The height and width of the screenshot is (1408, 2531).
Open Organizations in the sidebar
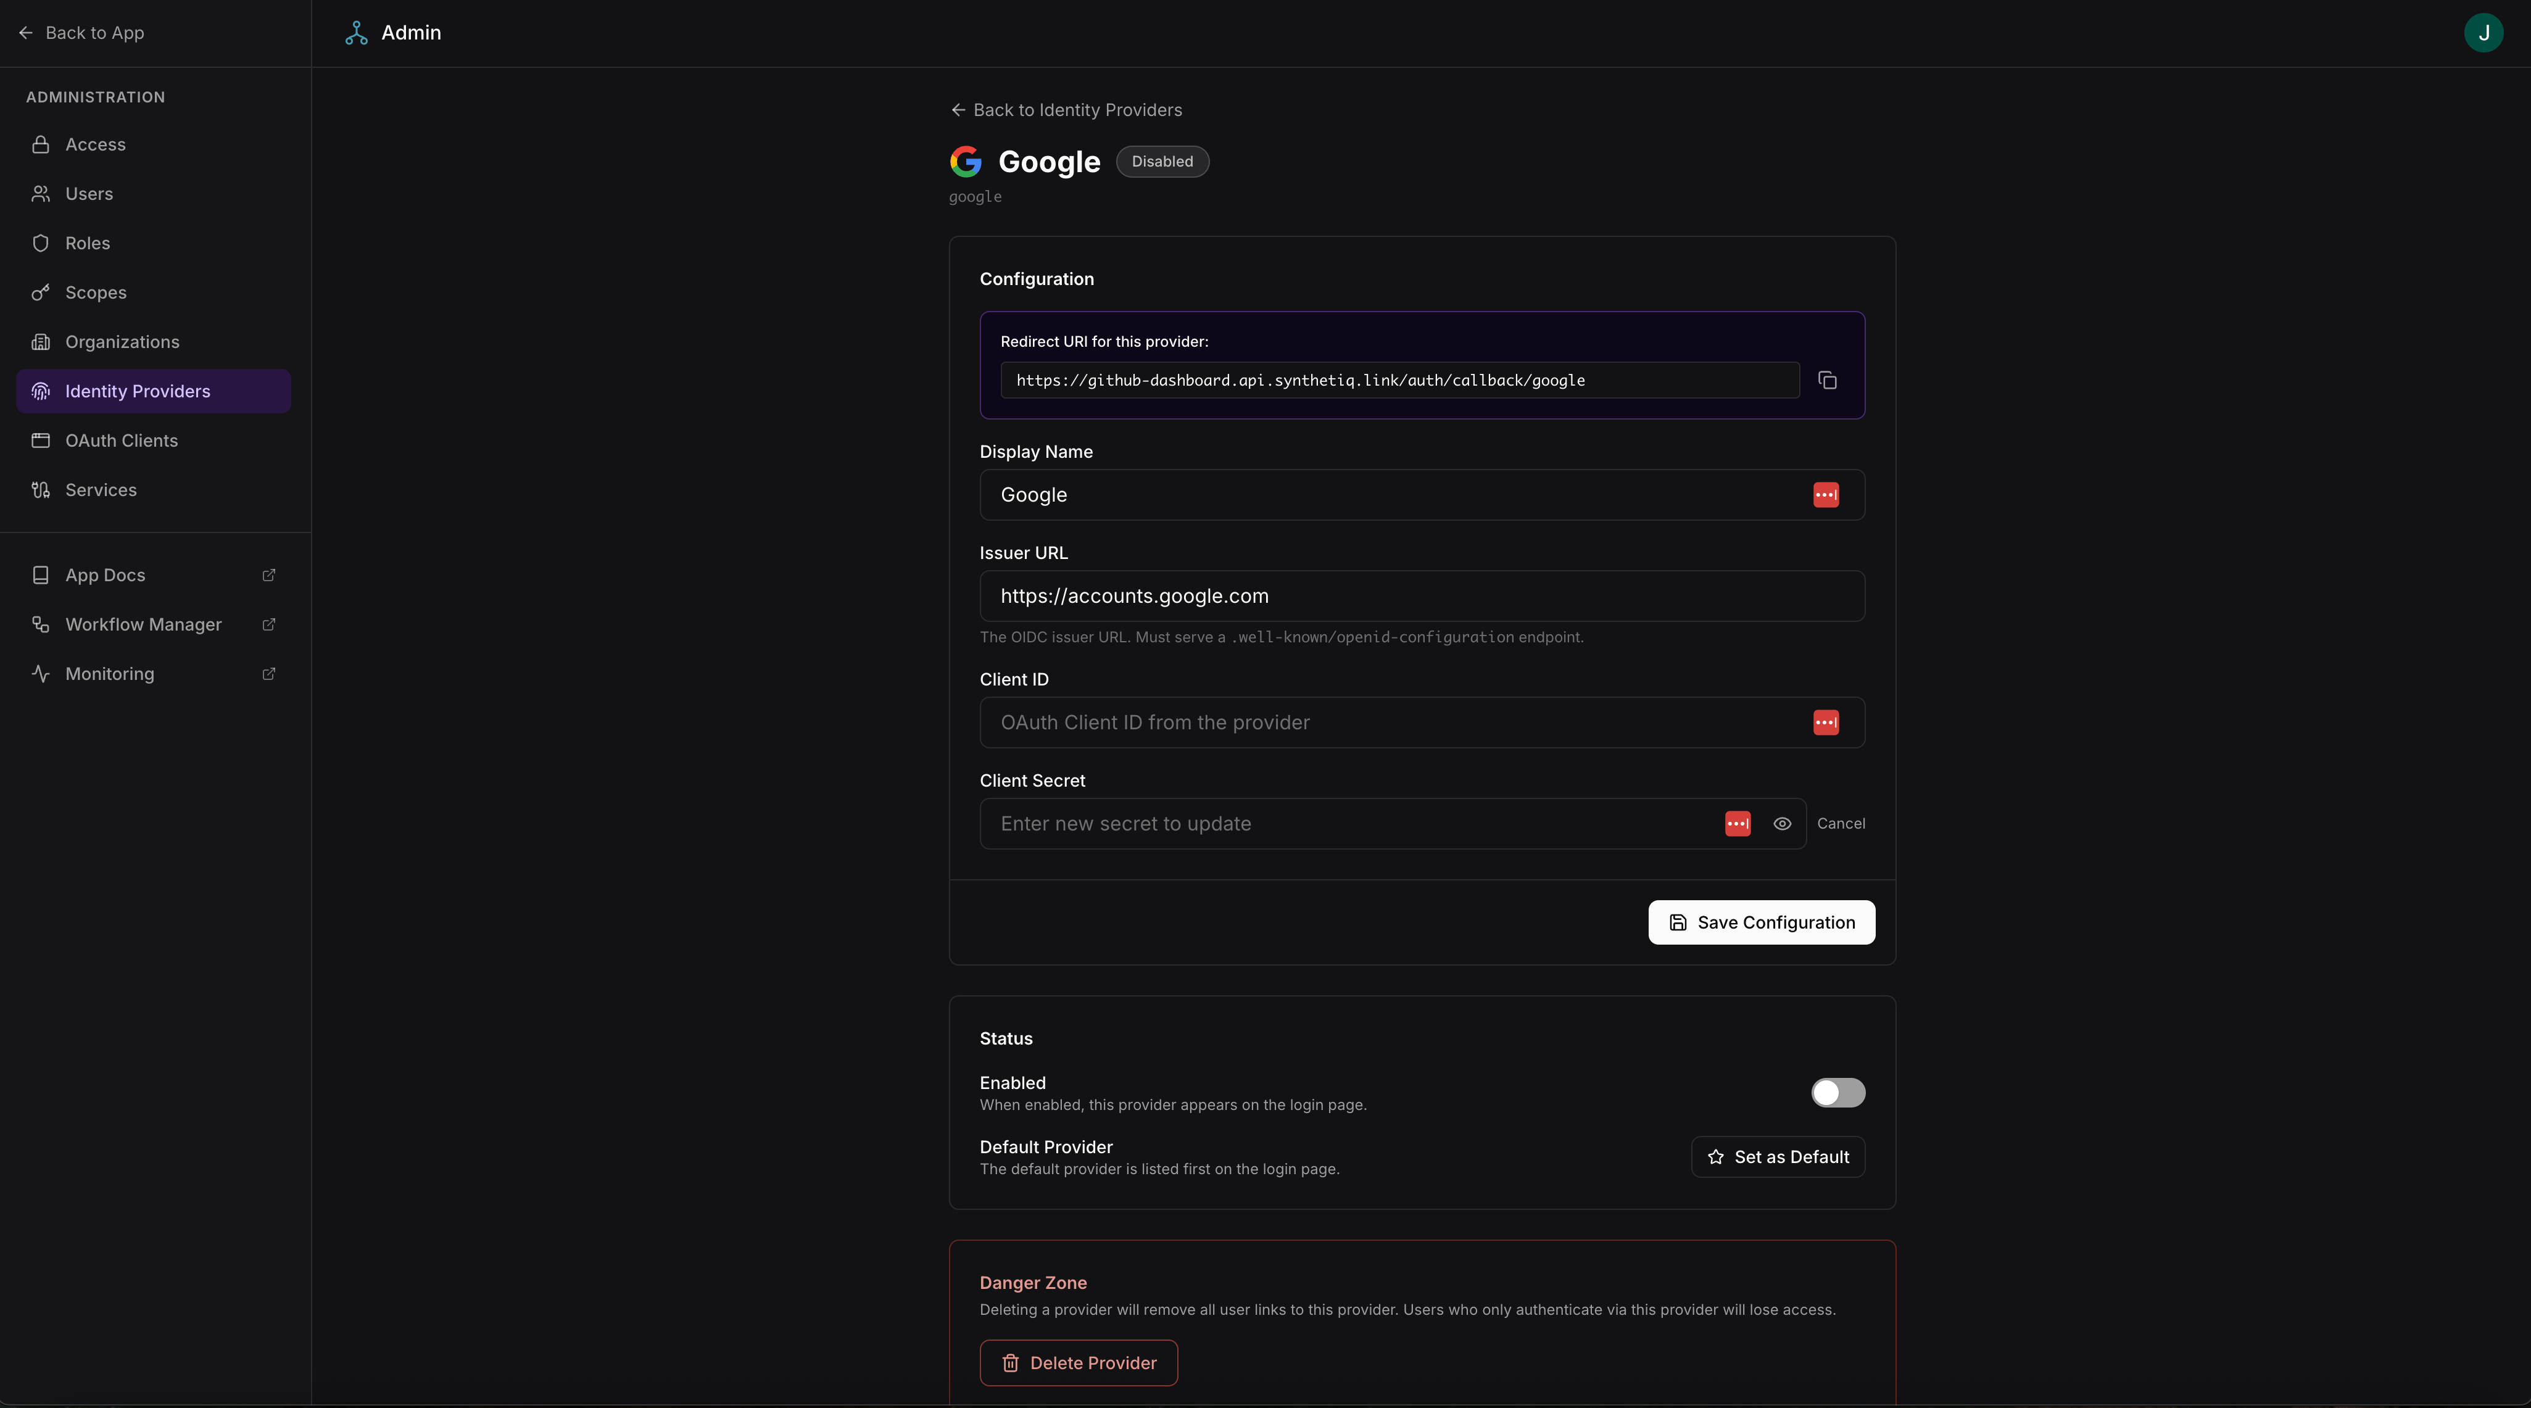tap(153, 342)
